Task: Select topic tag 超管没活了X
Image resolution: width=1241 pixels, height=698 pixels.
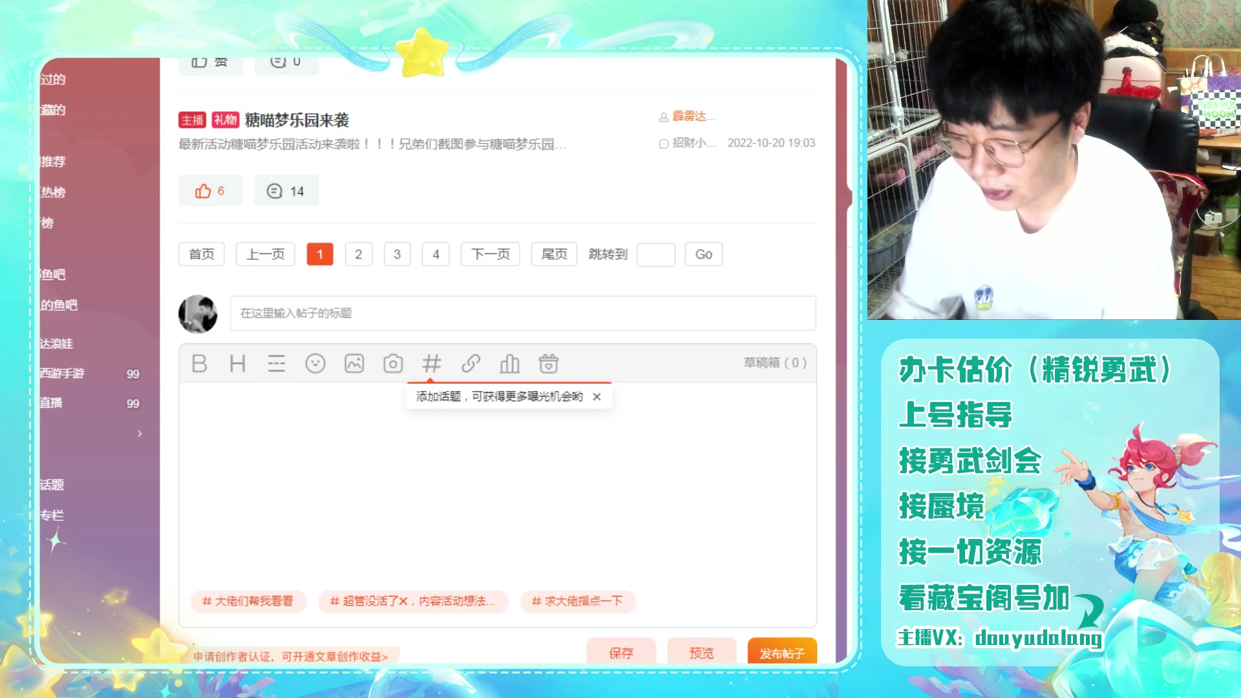Action: (x=413, y=601)
